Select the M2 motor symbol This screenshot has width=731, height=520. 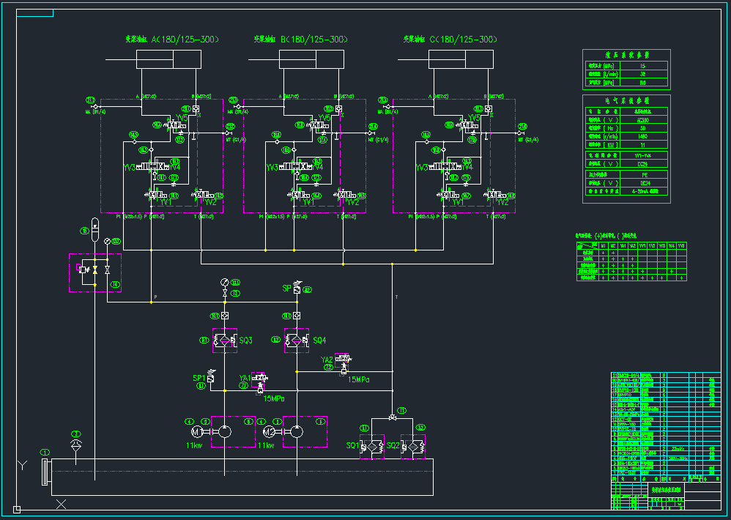(269, 432)
